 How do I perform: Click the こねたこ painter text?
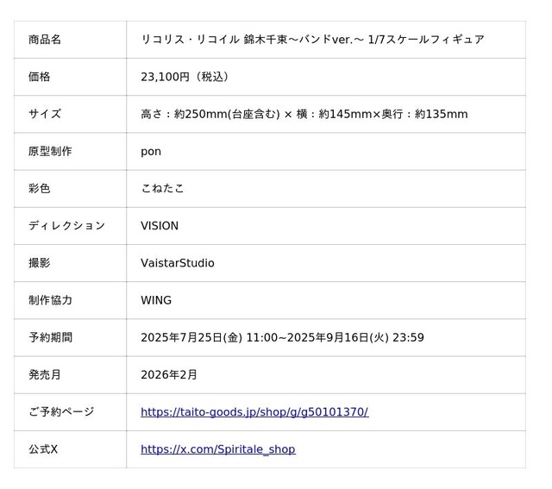[x=162, y=188]
